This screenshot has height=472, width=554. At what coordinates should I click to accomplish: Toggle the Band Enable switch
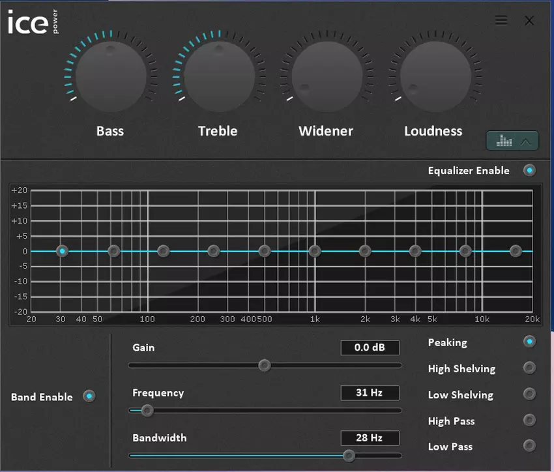pyautogui.click(x=89, y=396)
